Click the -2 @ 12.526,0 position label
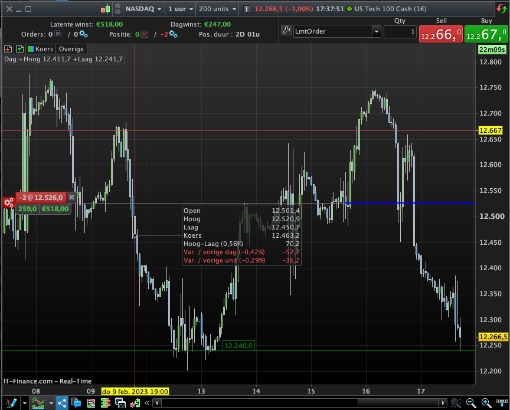Image resolution: width=510 pixels, height=410 pixels. click(x=41, y=198)
